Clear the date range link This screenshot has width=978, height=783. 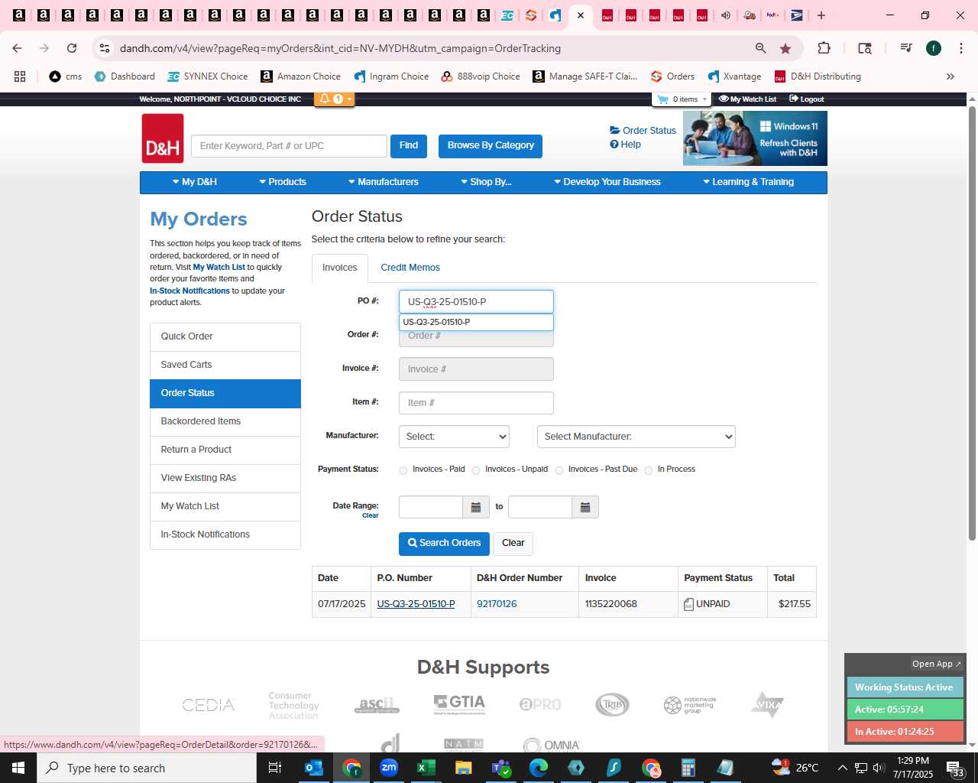coord(370,516)
